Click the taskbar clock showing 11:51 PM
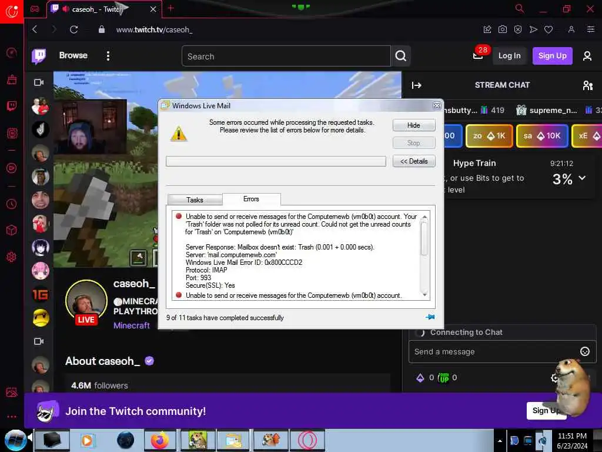Image resolution: width=602 pixels, height=452 pixels. pos(572,440)
